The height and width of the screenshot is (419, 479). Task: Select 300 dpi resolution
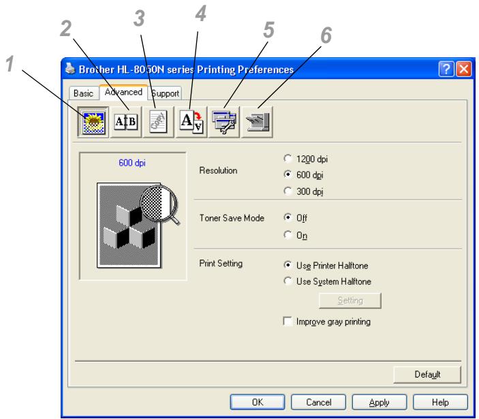(303, 191)
